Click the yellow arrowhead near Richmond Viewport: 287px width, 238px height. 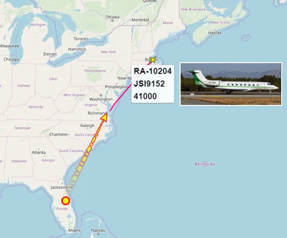(x=104, y=118)
